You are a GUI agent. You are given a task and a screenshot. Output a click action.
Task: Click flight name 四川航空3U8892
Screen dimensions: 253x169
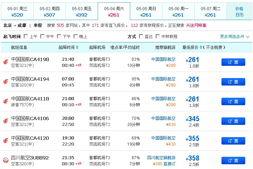point(30,158)
